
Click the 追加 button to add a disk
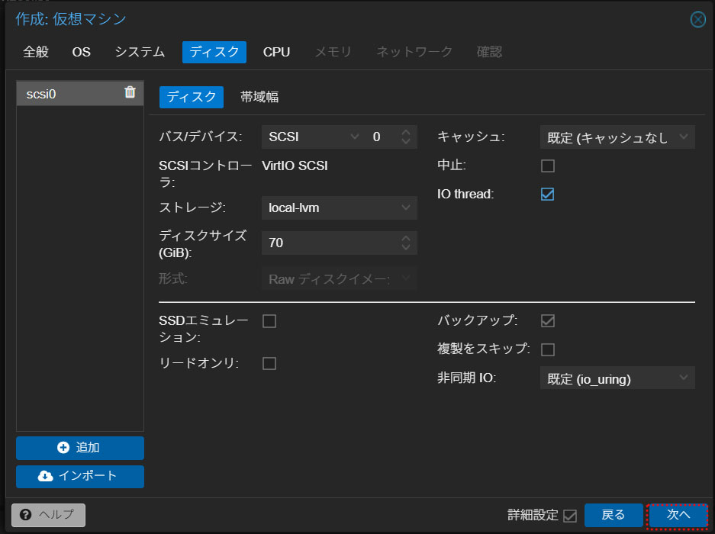(80, 448)
